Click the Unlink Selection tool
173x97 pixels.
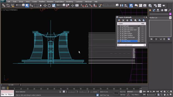click(x=8, y=5)
